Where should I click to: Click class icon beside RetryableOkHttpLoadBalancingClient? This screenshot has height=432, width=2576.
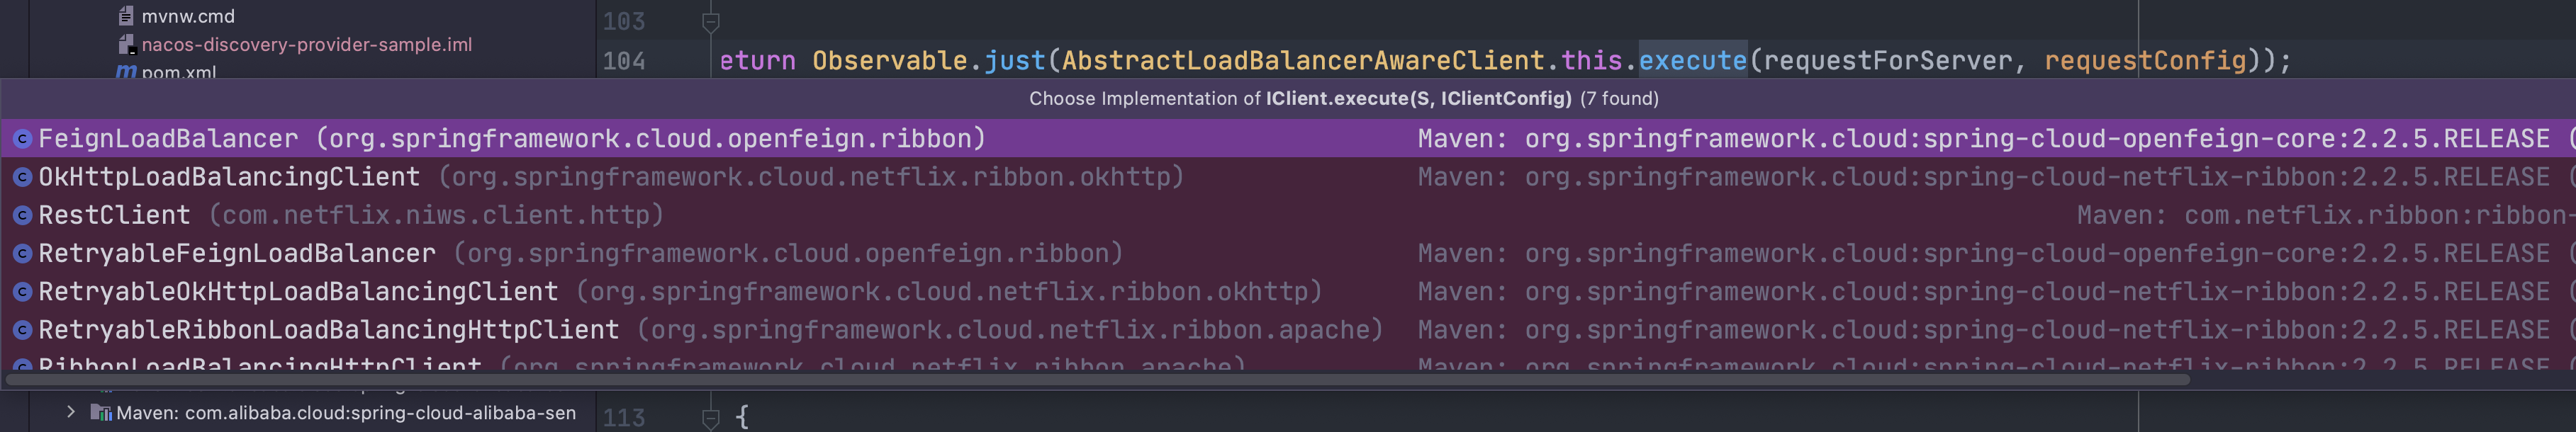pos(22,291)
